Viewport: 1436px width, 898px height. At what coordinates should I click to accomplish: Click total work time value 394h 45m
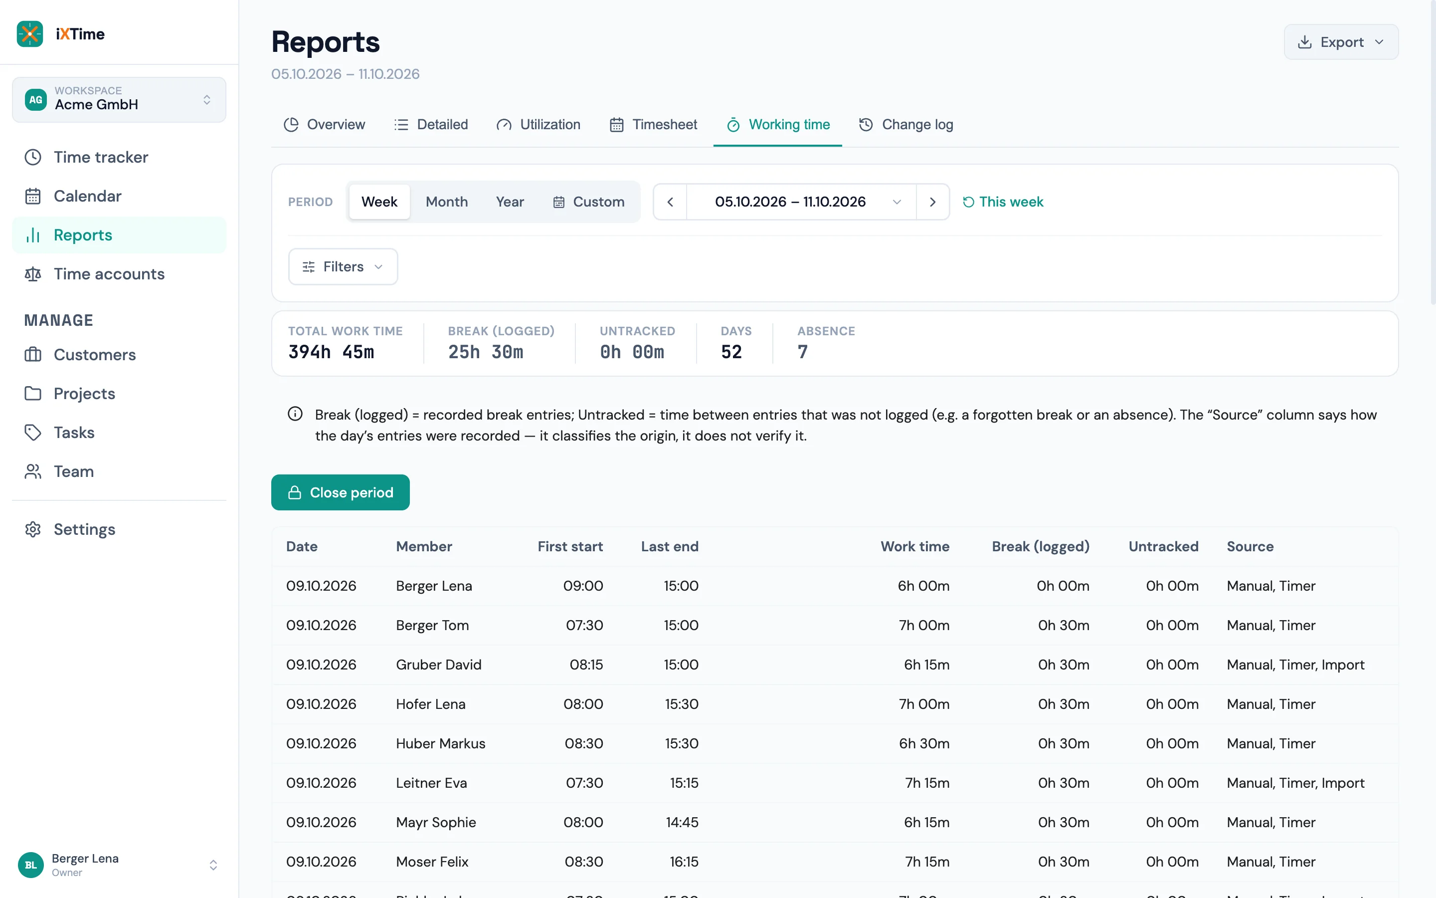331,352
